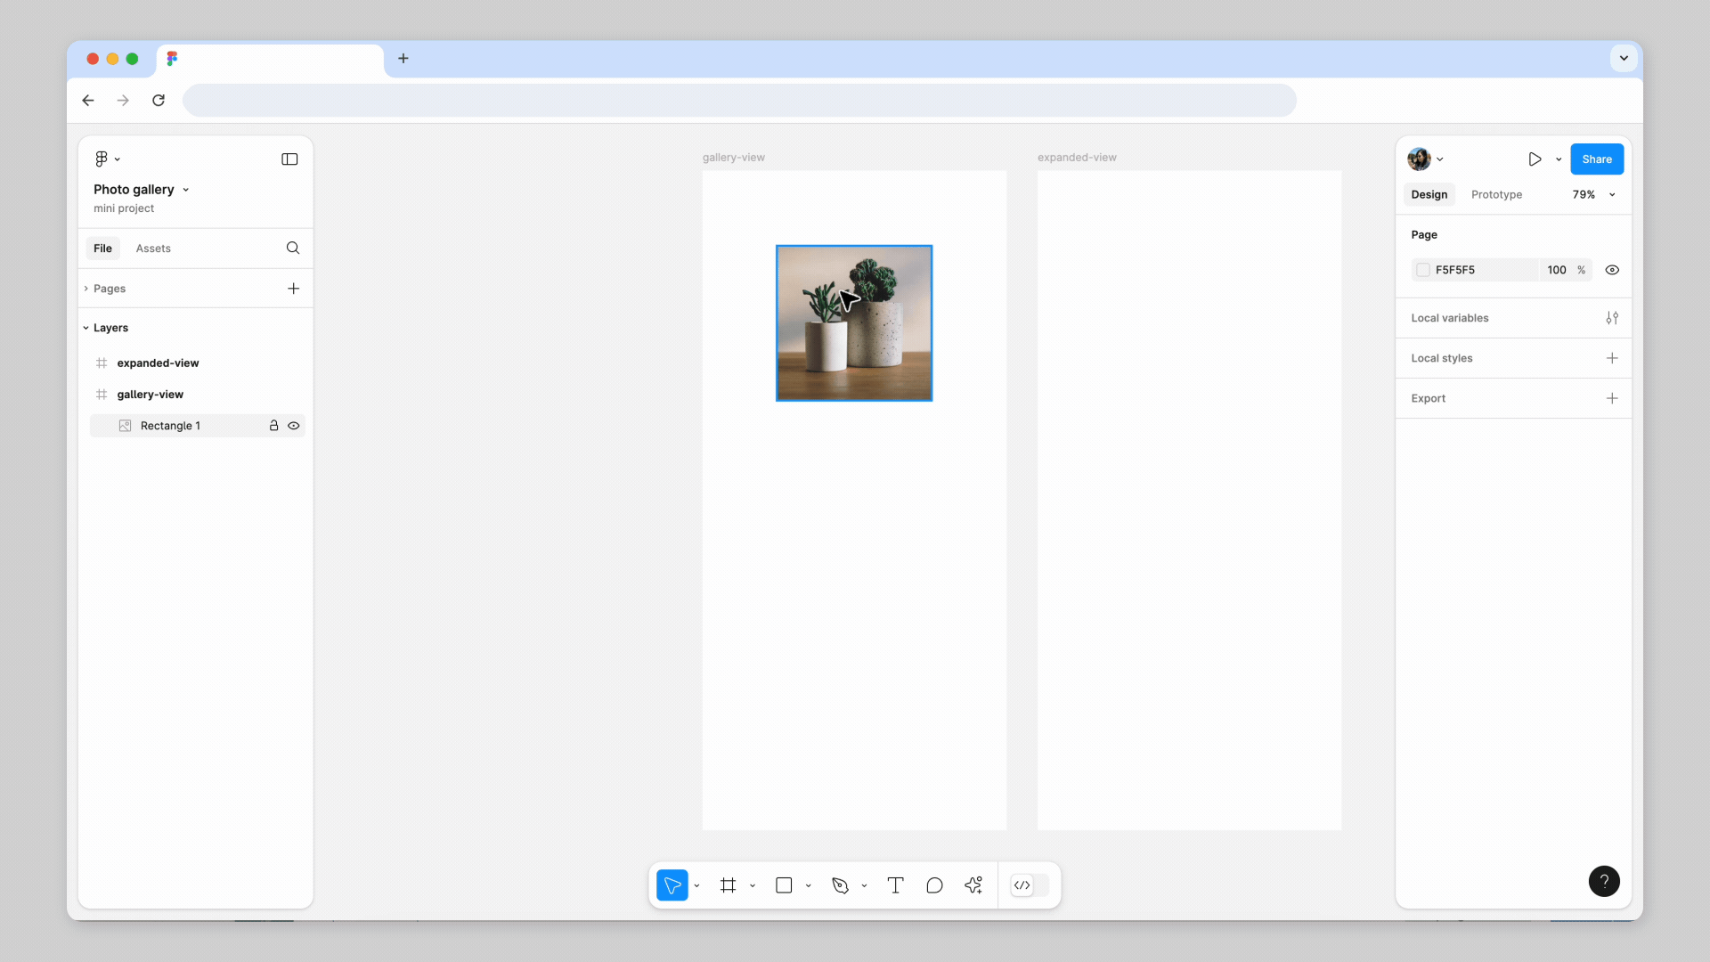The width and height of the screenshot is (1710, 962).
Task: Go forward with browser forward arrow
Action: pyautogui.click(x=123, y=101)
